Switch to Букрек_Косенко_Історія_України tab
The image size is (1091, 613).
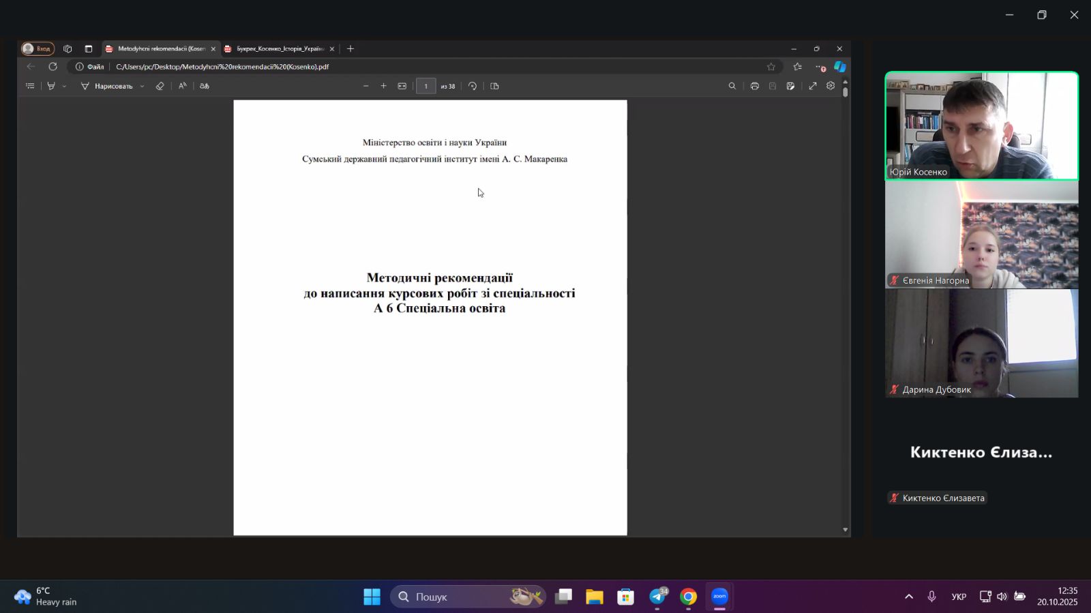pos(280,49)
